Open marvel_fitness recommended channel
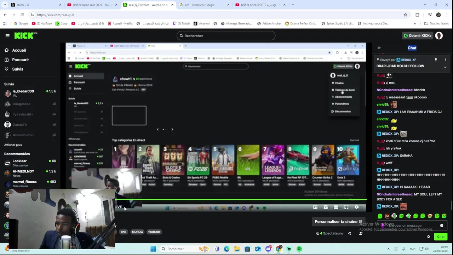 30,183
